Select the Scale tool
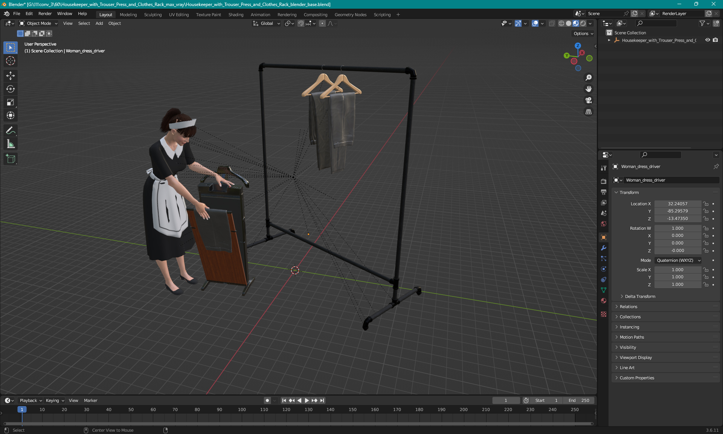723x434 pixels. [10, 102]
